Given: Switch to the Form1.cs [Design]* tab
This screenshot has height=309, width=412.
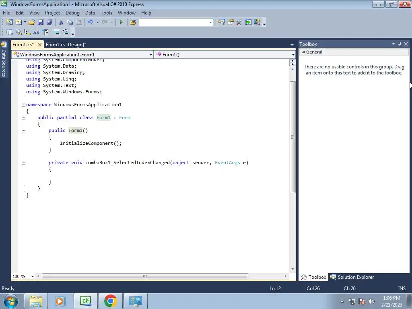Looking at the screenshot, I should click(x=66, y=45).
